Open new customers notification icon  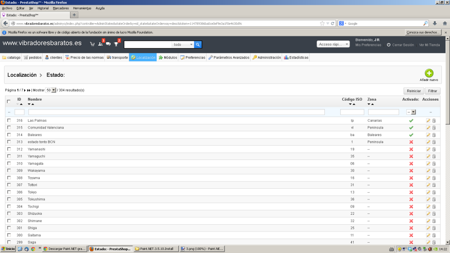point(100,44)
